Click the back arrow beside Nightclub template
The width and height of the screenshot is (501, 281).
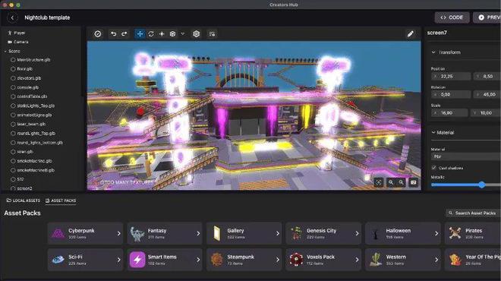pos(12,17)
